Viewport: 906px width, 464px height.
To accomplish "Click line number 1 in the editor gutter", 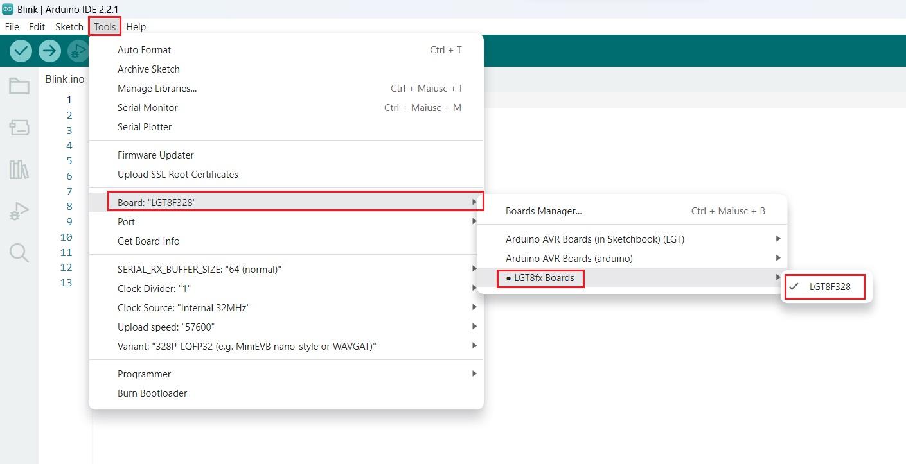I will (x=69, y=100).
